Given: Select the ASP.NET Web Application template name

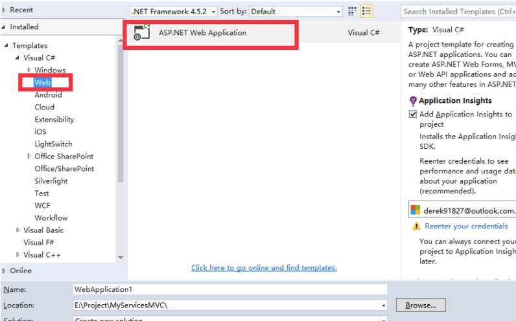Looking at the screenshot, I should tap(202, 32).
